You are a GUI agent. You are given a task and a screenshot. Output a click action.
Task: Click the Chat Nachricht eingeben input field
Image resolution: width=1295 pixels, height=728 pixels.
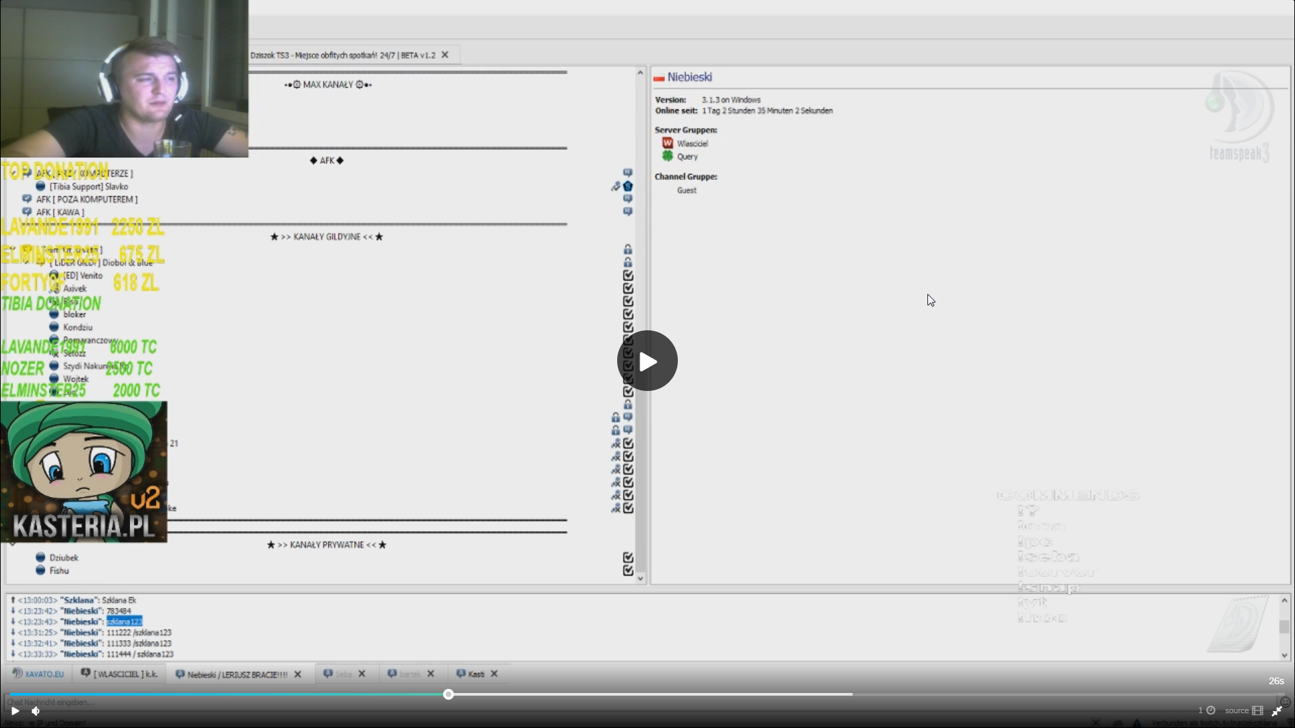pyautogui.click(x=641, y=702)
